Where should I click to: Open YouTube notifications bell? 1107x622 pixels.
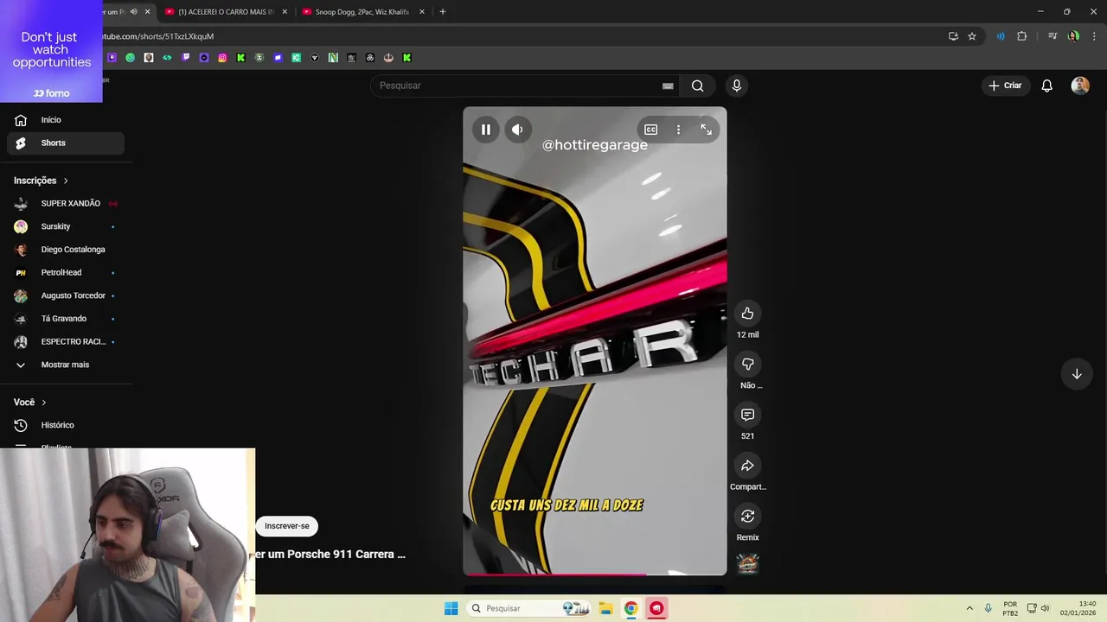coord(1047,86)
